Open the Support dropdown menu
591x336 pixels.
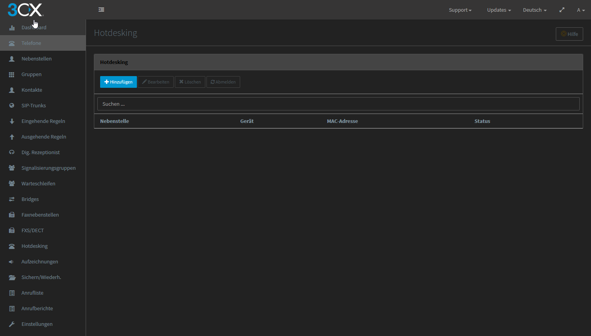click(460, 10)
